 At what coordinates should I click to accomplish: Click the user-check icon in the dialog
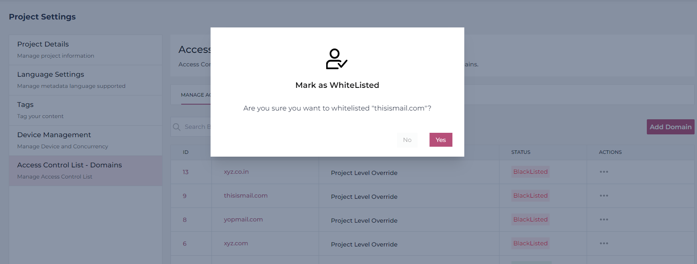(337, 59)
